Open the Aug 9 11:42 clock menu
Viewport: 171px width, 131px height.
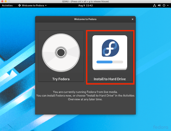click(85, 5)
